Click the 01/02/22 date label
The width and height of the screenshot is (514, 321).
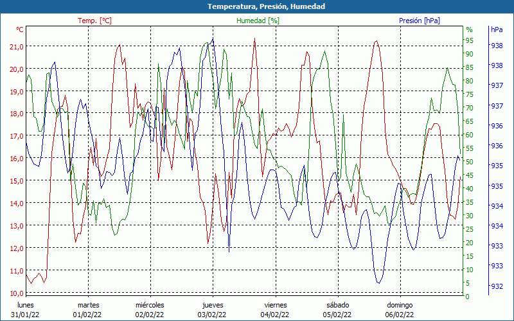point(87,315)
